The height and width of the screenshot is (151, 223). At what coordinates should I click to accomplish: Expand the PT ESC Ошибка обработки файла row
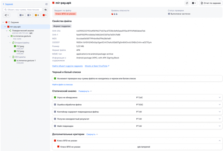tap(137, 105)
